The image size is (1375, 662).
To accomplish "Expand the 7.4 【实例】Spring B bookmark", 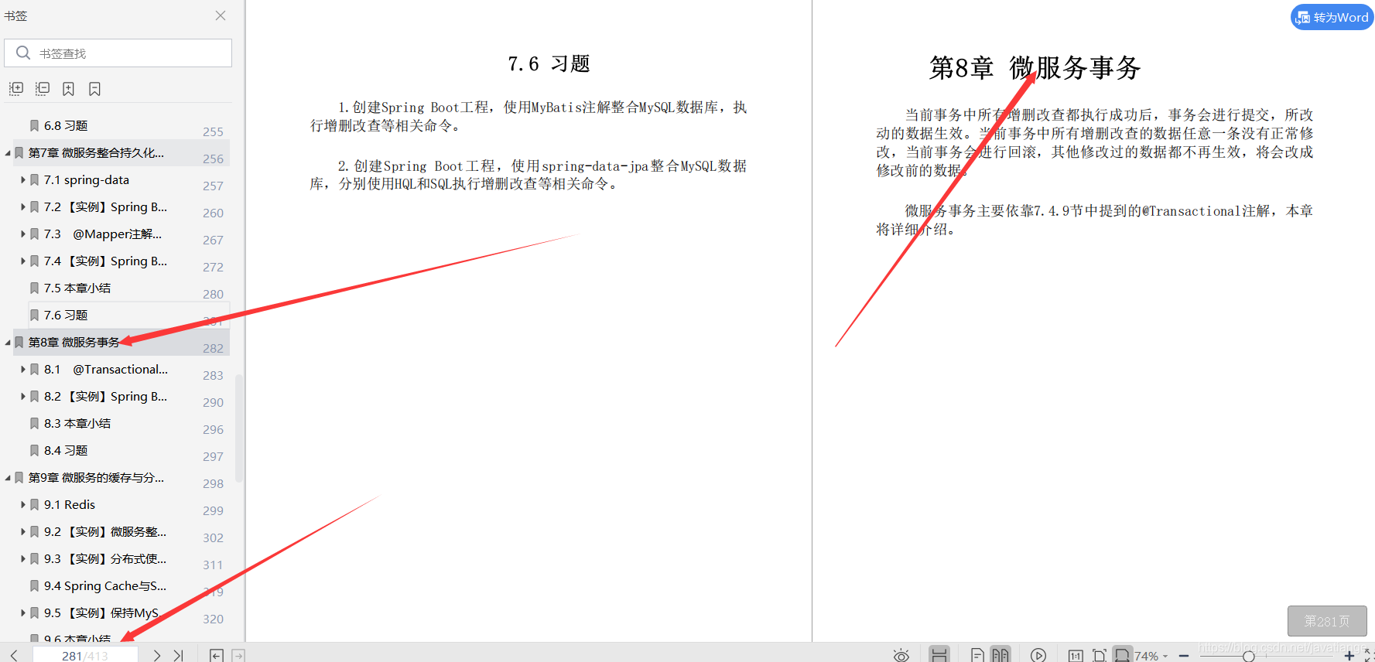I will [23, 261].
